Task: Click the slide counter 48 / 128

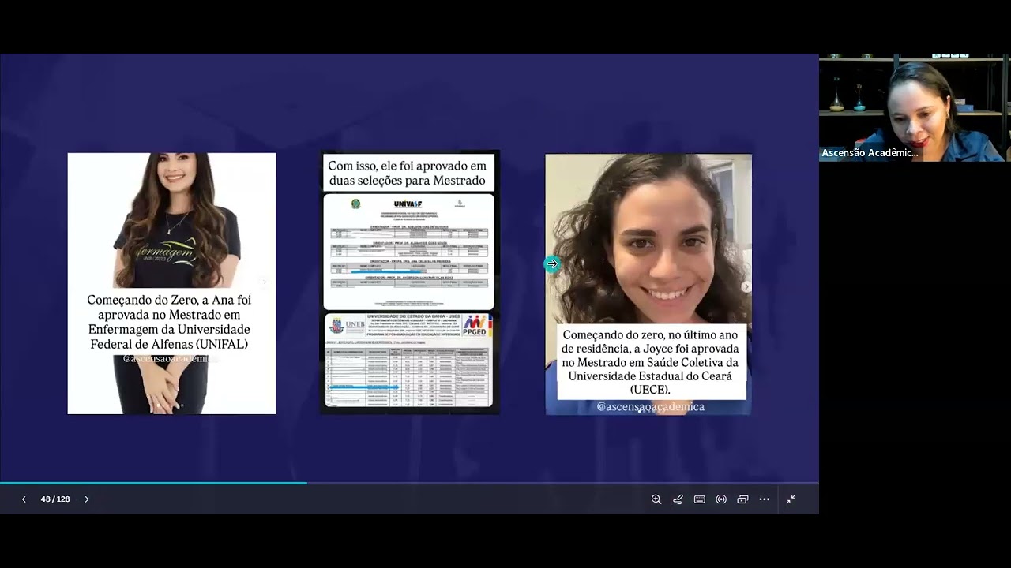Action: [55, 499]
